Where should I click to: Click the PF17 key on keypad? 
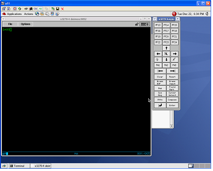166,31
